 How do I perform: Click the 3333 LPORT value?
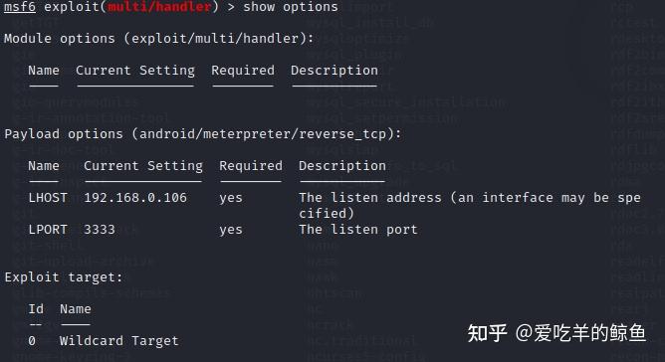(x=100, y=230)
